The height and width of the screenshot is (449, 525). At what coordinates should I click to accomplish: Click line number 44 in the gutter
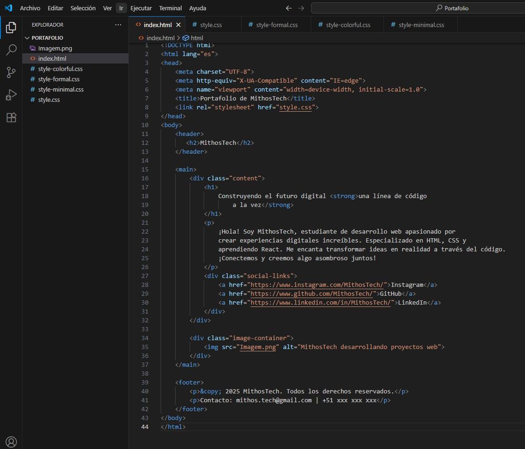click(145, 427)
